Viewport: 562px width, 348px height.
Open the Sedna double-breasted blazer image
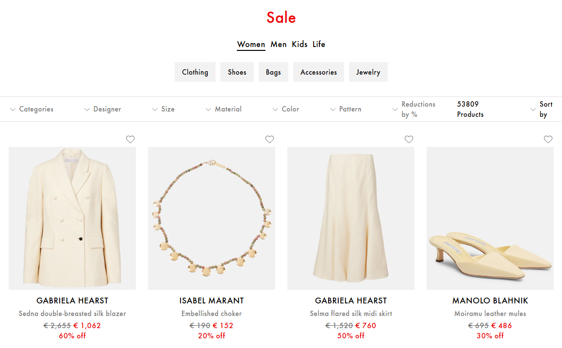[72, 218]
